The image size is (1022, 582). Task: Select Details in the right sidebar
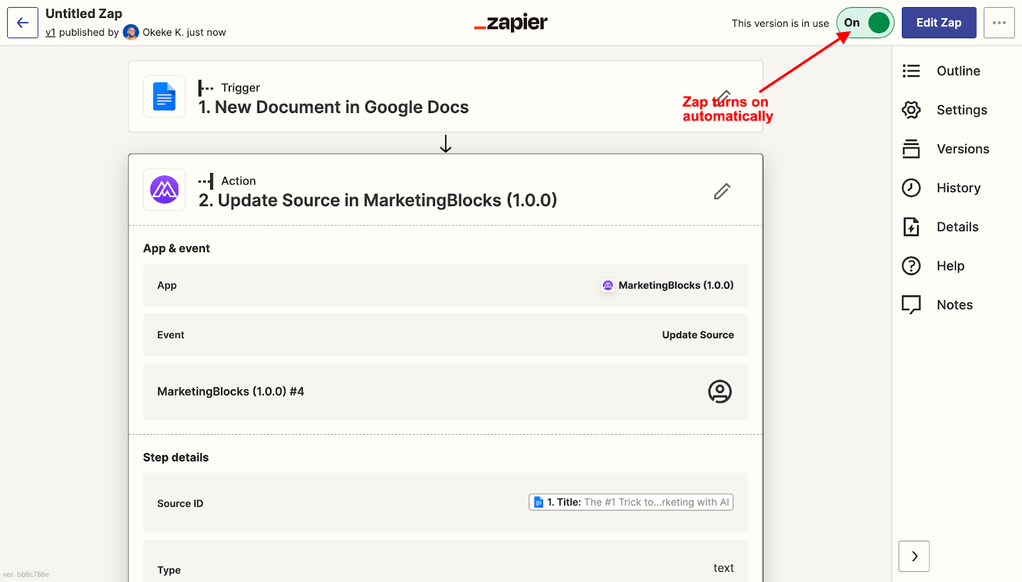957,227
